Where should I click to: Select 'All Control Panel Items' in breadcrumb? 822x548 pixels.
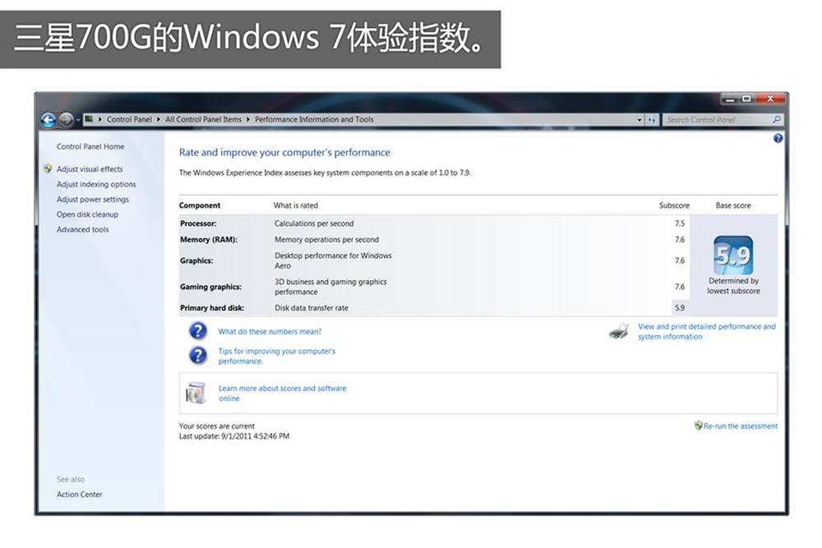[x=203, y=120]
